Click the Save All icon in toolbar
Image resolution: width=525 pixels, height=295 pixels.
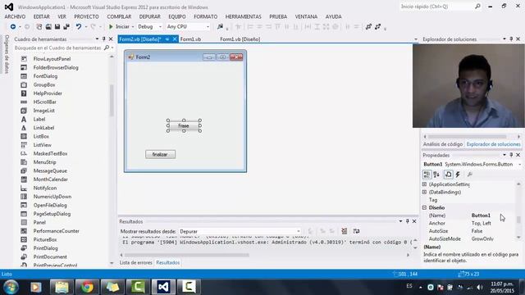(66, 26)
